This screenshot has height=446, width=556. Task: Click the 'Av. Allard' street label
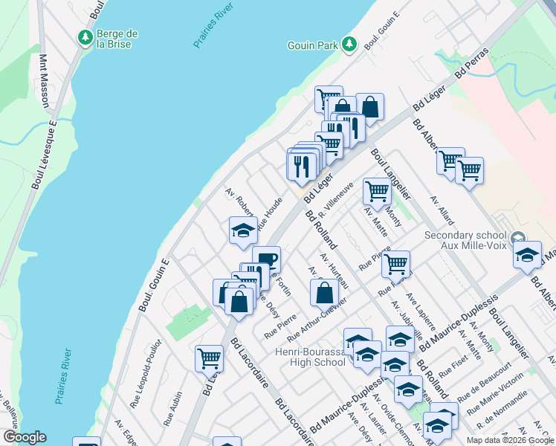pyautogui.click(x=442, y=210)
